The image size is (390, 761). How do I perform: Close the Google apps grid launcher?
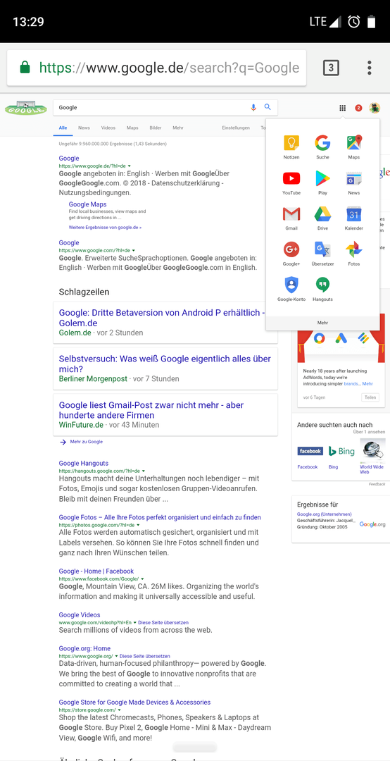(x=342, y=109)
